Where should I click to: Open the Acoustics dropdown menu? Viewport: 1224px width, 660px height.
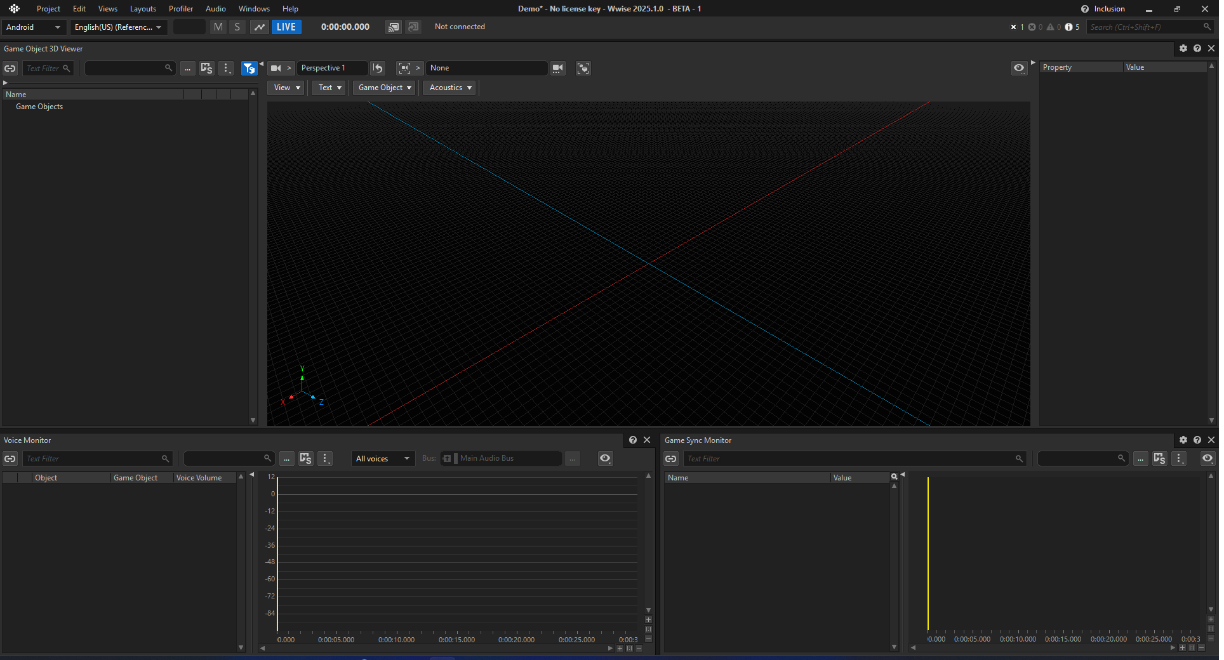[450, 88]
